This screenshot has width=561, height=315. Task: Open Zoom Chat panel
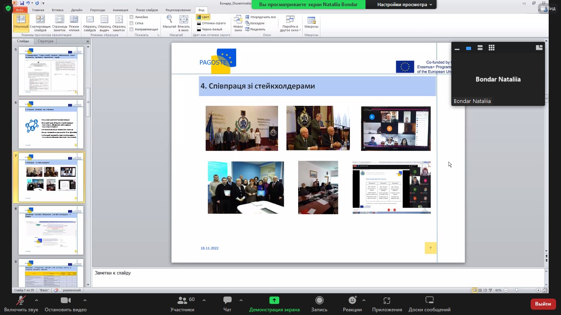tap(227, 304)
